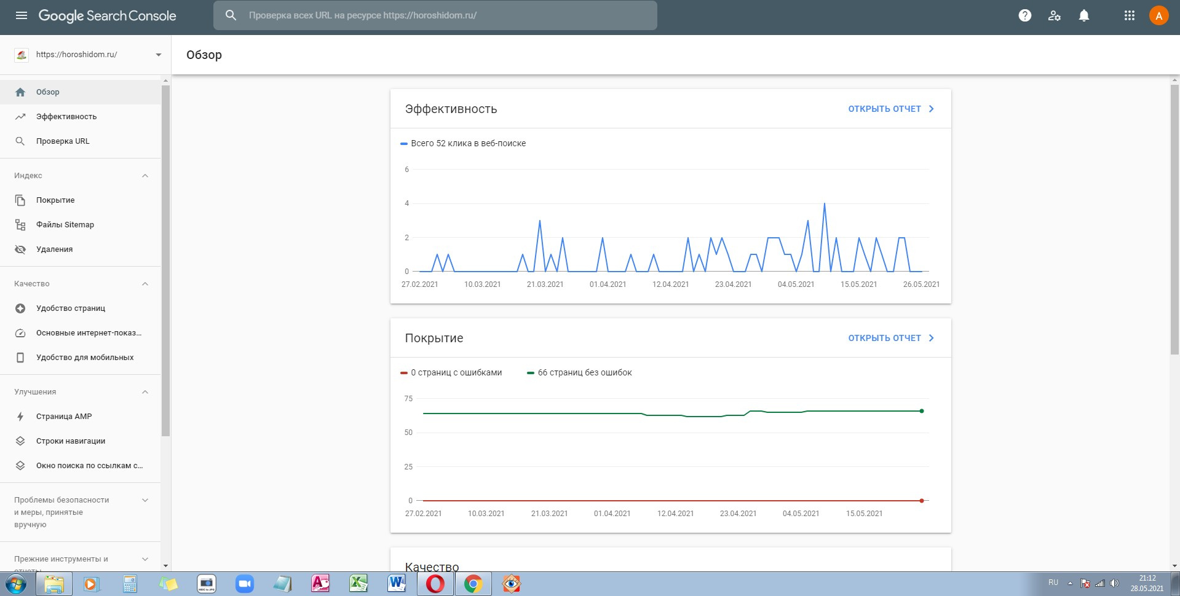Open Zoom from the taskbar
This screenshot has height=596, width=1180.
click(x=245, y=584)
